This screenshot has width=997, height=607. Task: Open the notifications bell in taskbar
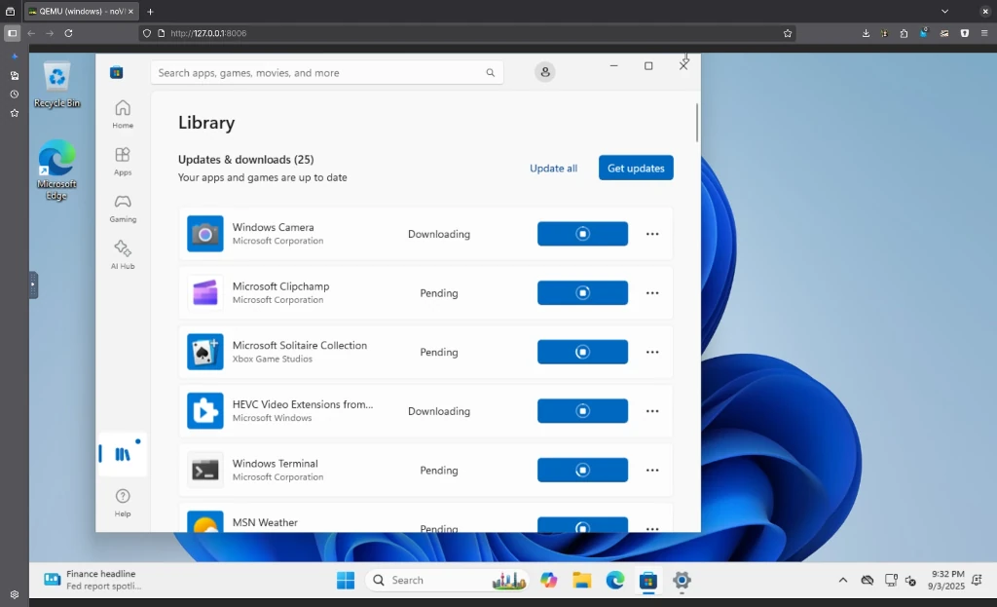coord(978,580)
